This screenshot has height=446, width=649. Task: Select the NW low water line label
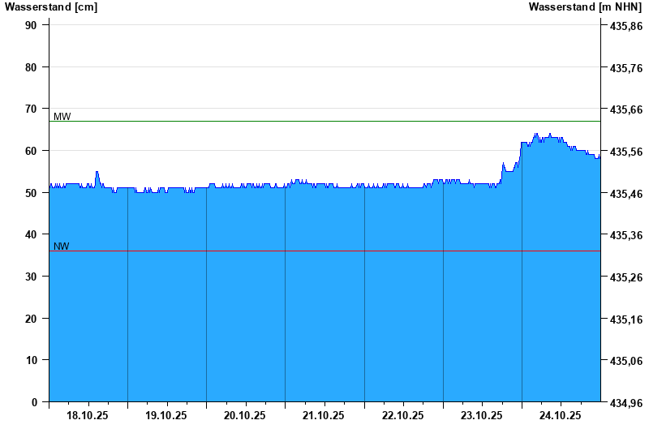tap(62, 247)
